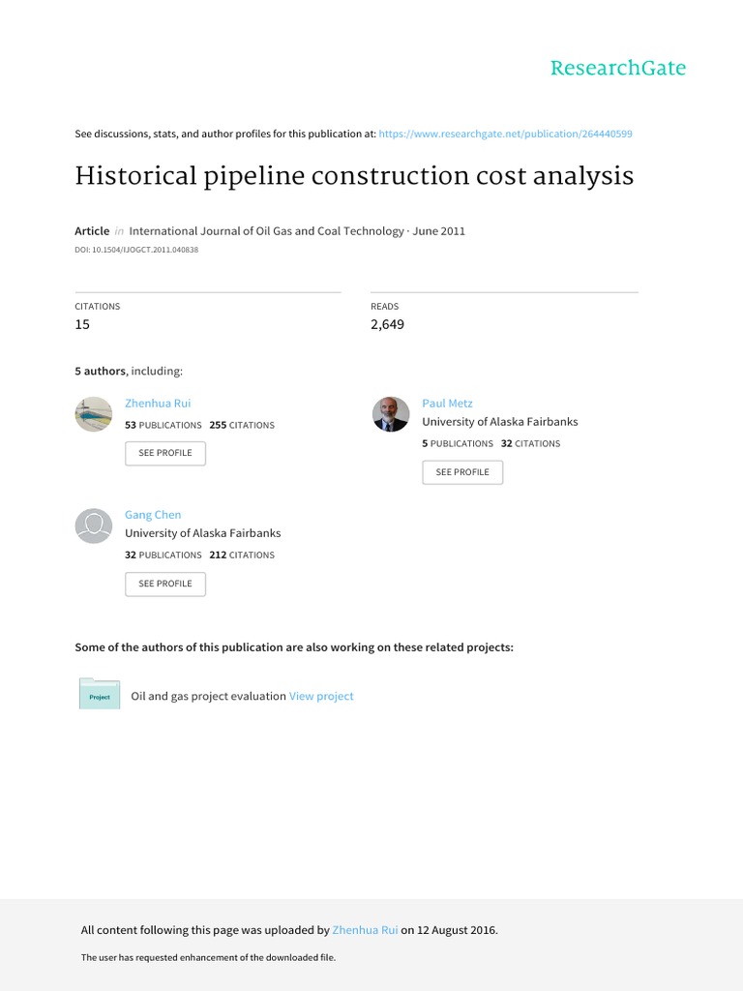This screenshot has width=743, height=991.
Task: Click Paul Metz's profile photo
Action: click(391, 414)
